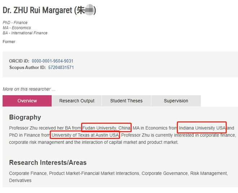Switch to the Overview tab
The image size is (238, 193).
(27, 101)
